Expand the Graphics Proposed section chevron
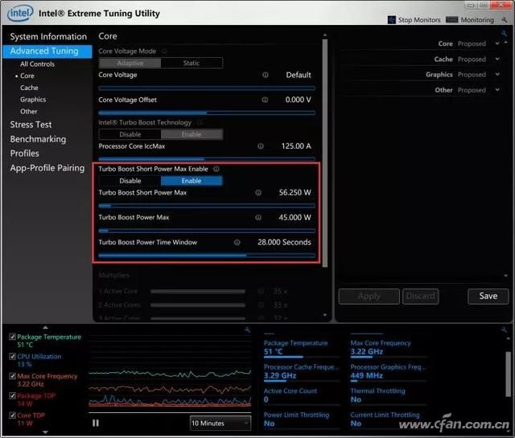 497,75
